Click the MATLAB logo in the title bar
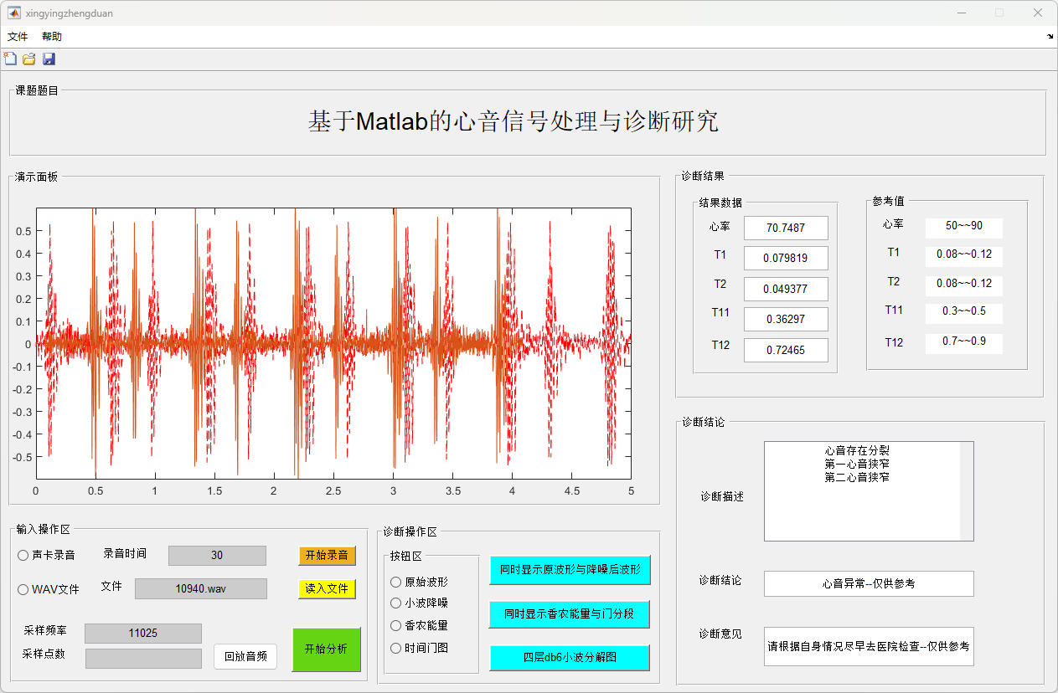 pos(14,13)
